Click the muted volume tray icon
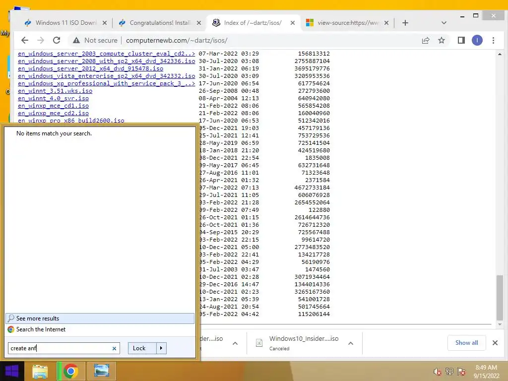This screenshot has width=508, height=381. coord(438,372)
